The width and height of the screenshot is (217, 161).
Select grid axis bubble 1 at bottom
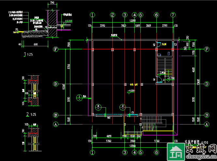(x=93, y=152)
